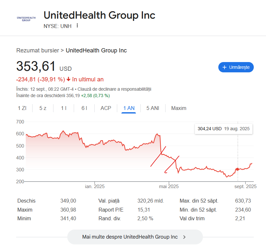Click the red down arrow indicator

click(x=68, y=79)
